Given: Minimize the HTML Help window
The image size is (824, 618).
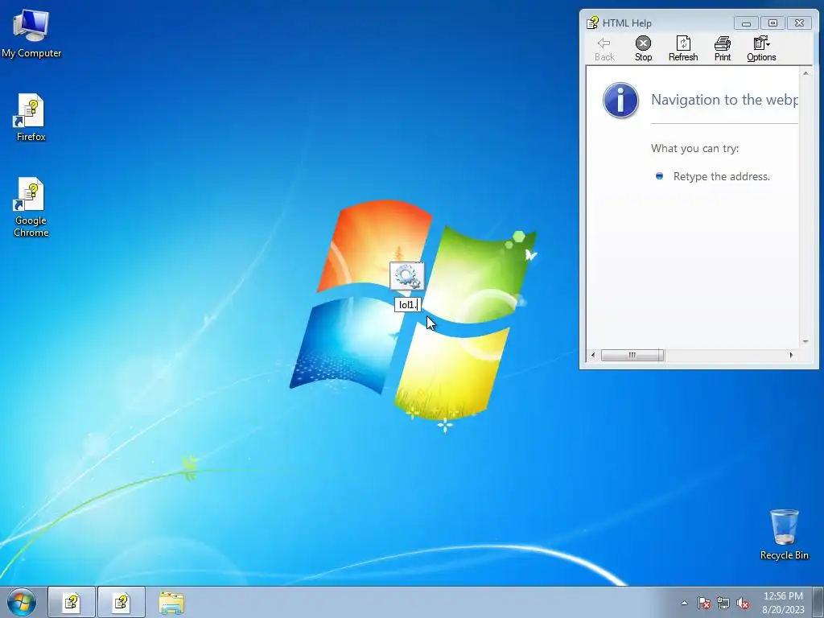Looking at the screenshot, I should coord(746,23).
